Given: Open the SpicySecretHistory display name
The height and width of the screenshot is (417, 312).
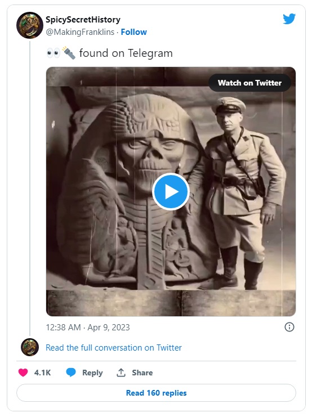Looking at the screenshot, I should coord(83,19).
